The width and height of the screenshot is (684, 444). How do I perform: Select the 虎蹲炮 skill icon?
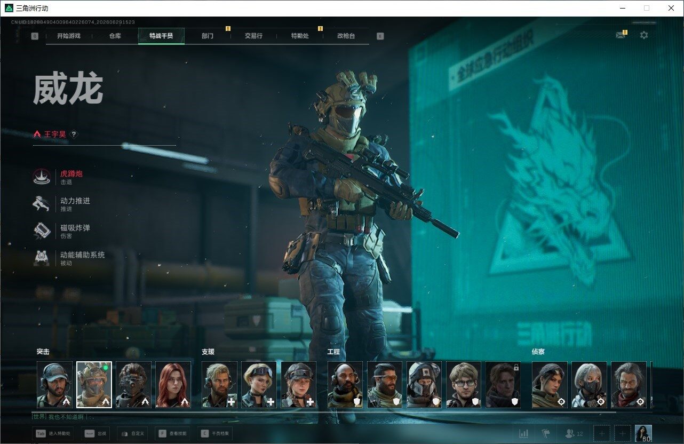pos(42,177)
